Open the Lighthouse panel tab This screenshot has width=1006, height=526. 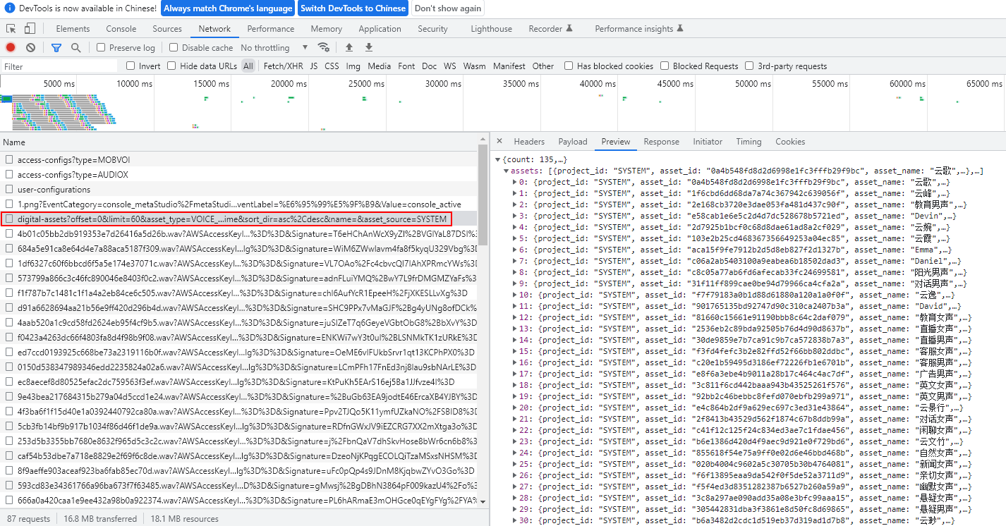click(491, 29)
